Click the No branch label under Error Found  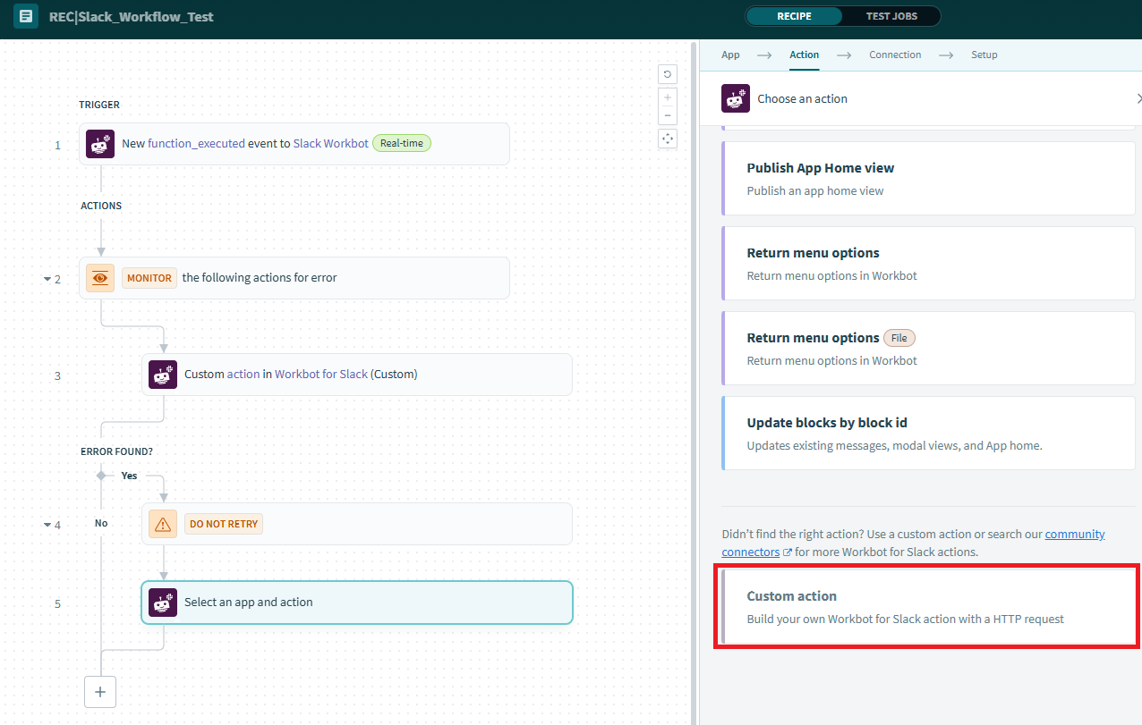pos(101,523)
